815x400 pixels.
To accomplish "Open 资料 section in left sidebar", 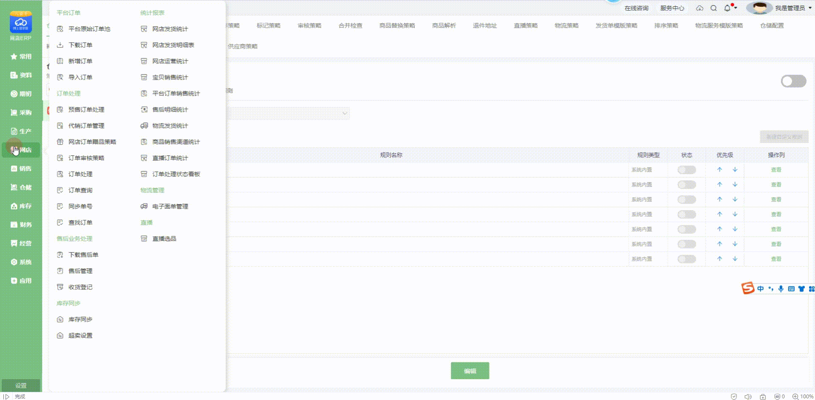I will tap(21, 75).
